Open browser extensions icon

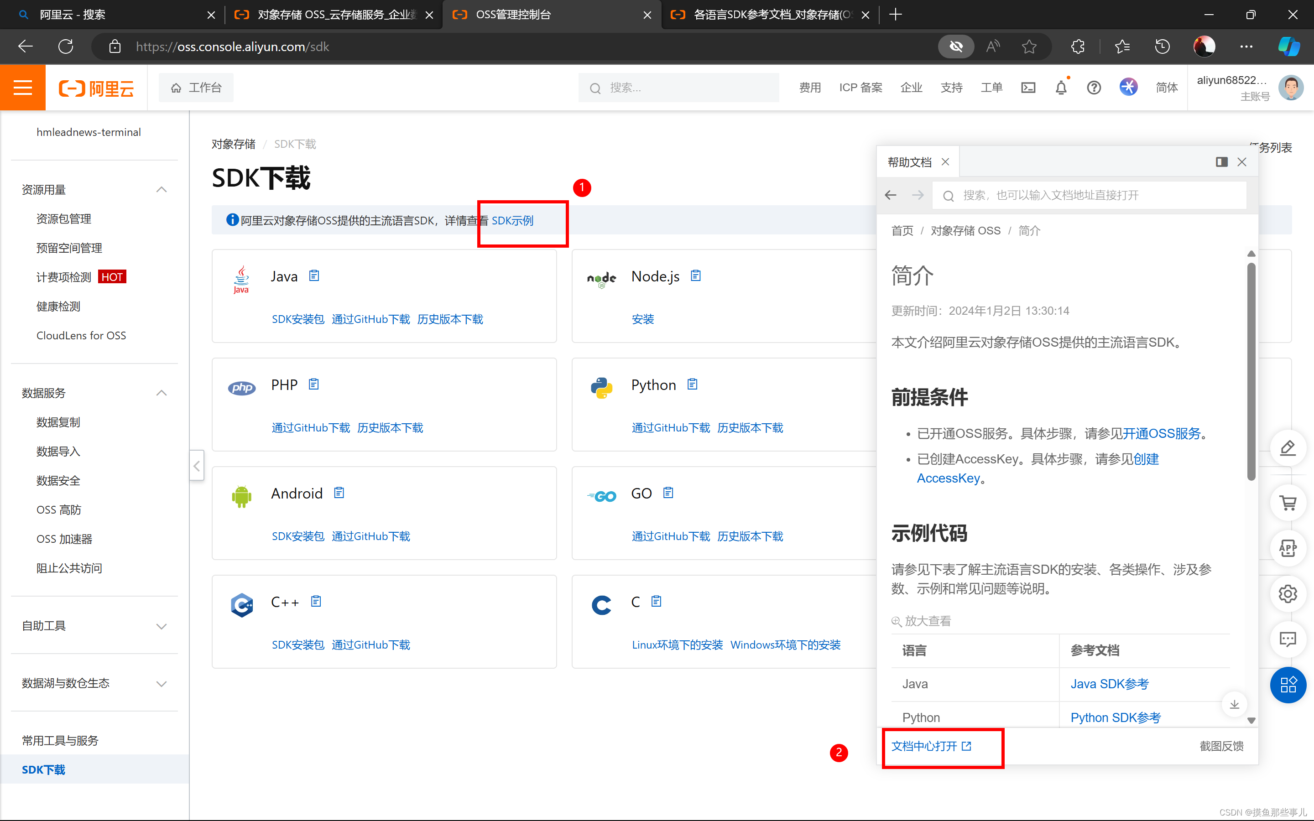(x=1078, y=47)
